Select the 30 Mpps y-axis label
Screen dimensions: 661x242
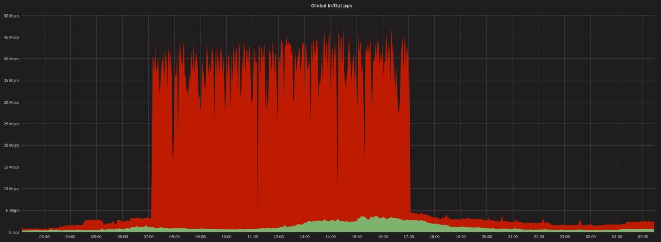11,102
